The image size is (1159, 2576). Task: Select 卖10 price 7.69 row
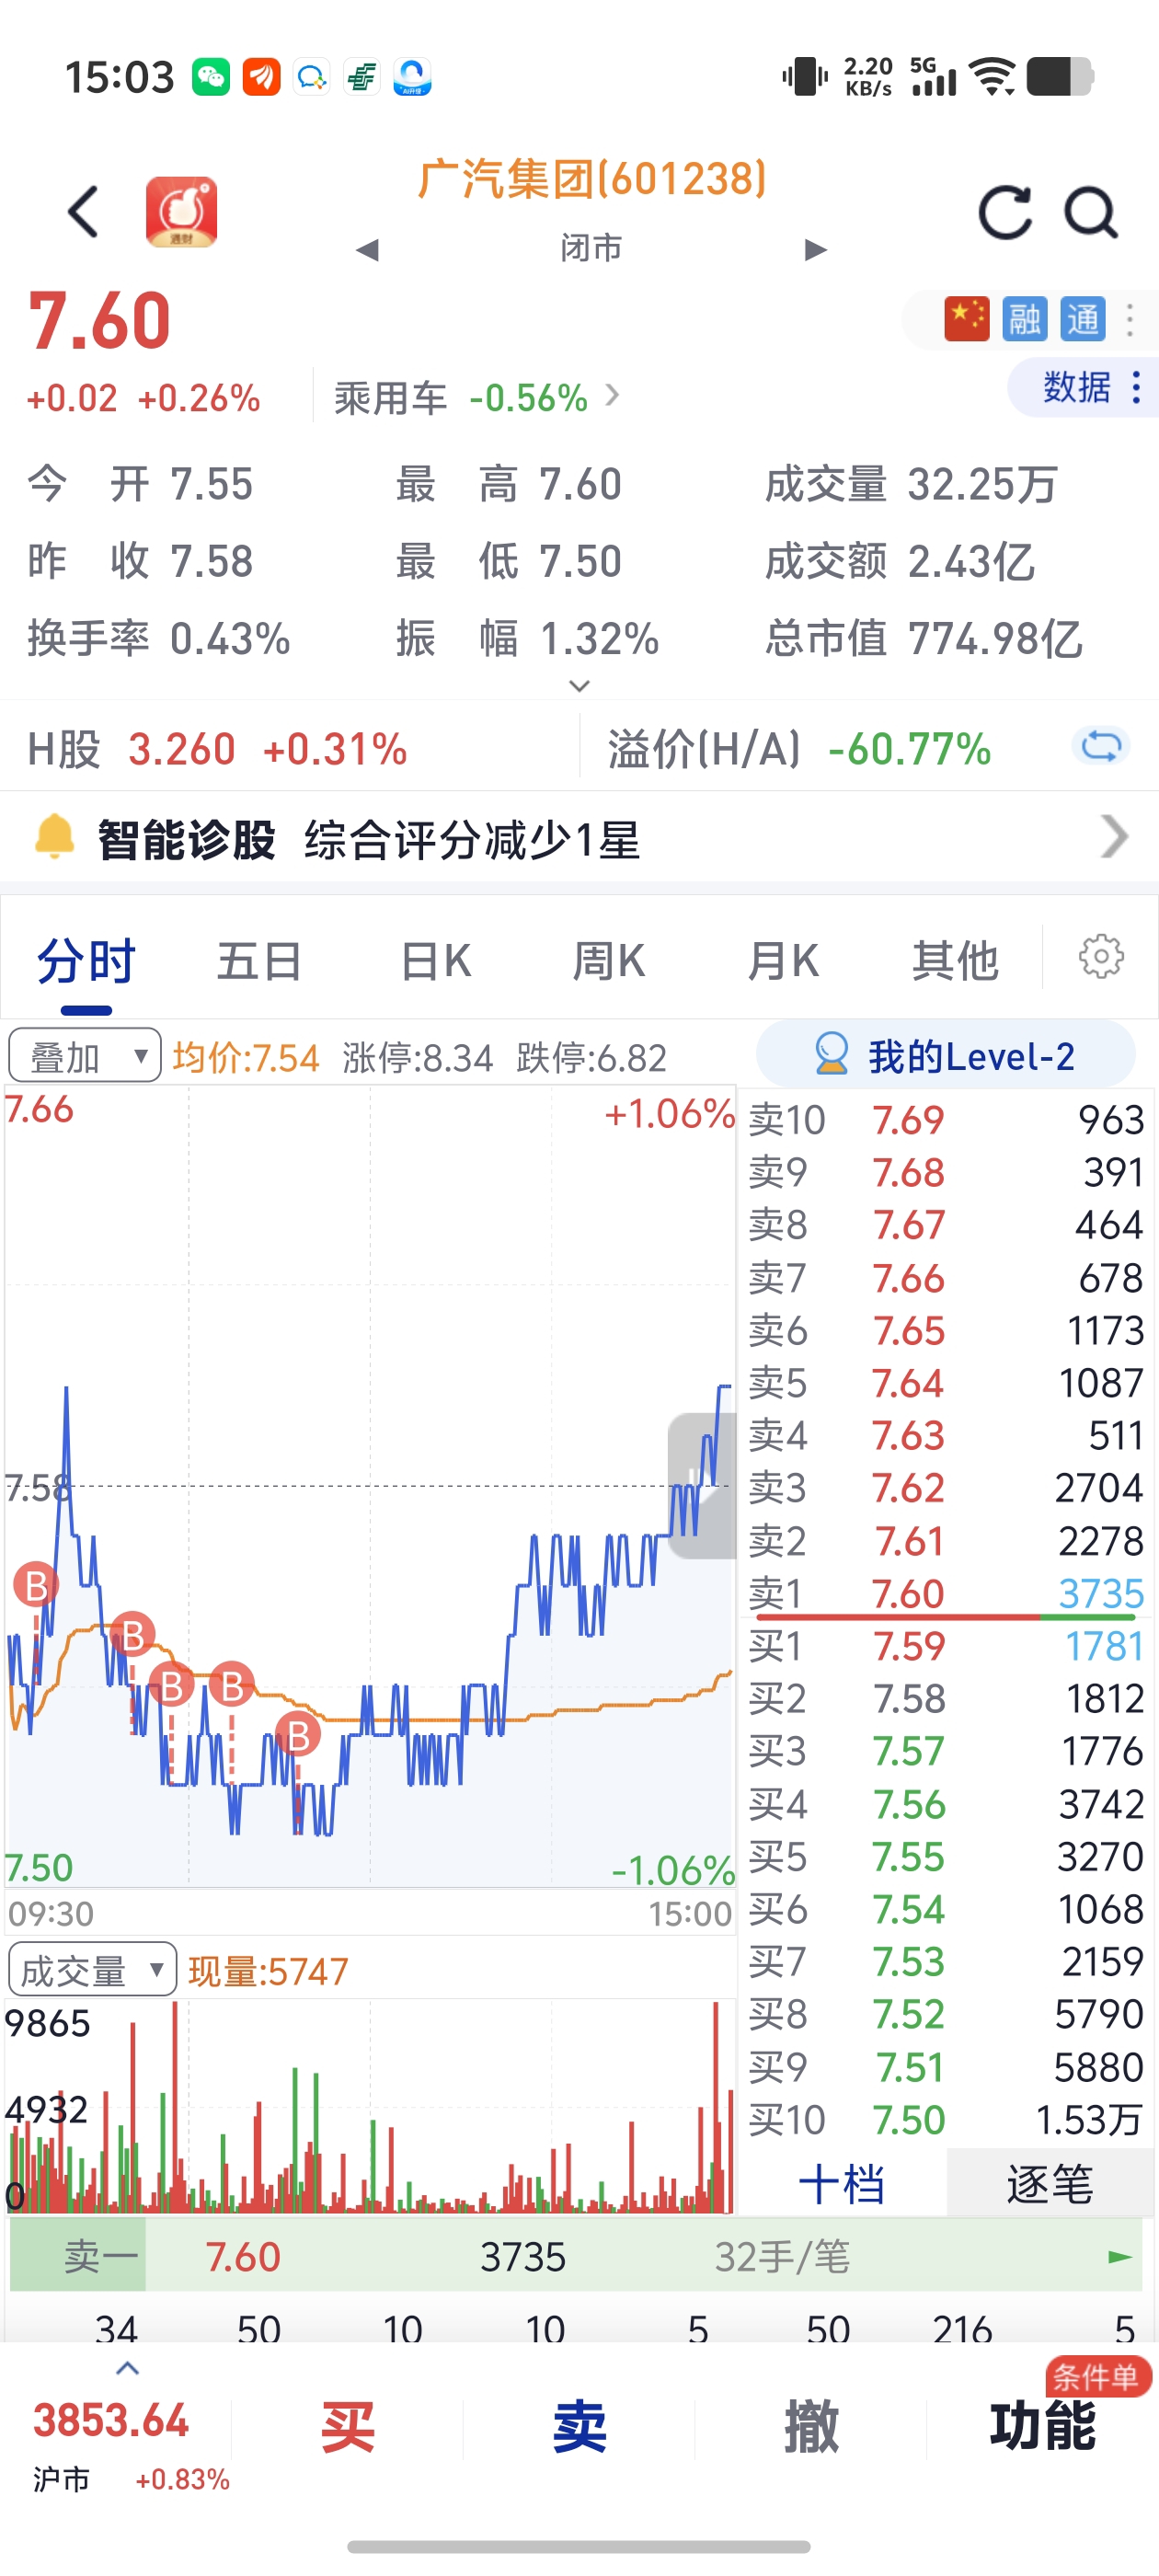tap(945, 1120)
